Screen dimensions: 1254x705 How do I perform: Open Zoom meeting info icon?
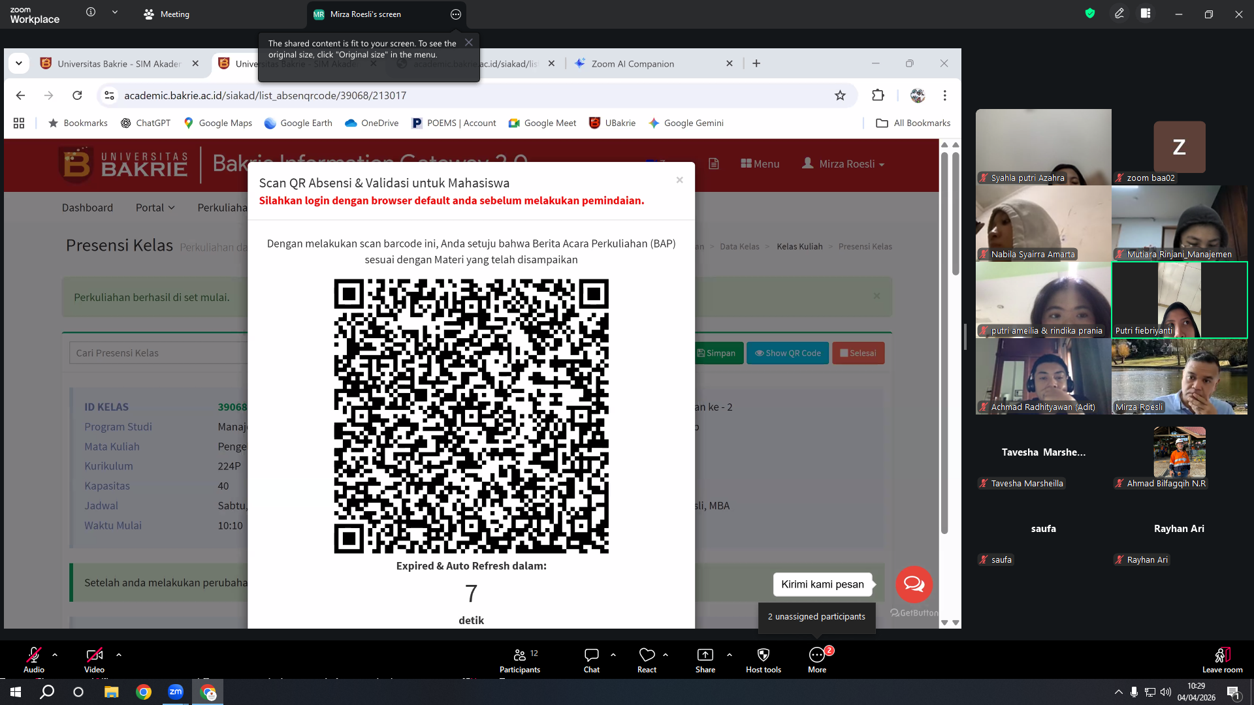tap(91, 12)
